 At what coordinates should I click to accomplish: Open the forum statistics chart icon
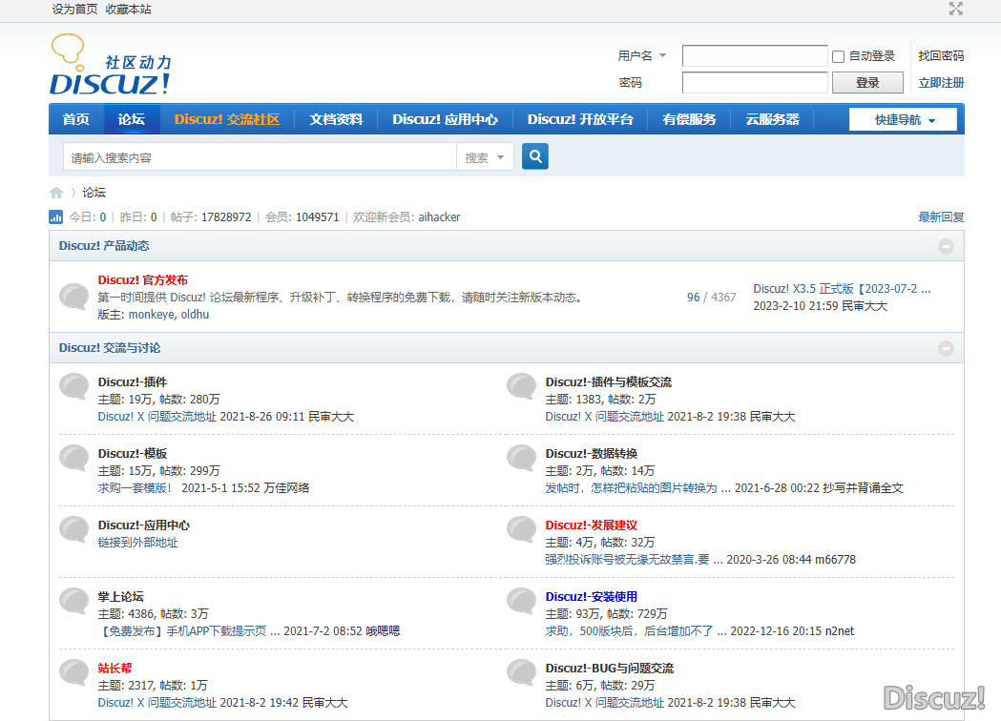pyautogui.click(x=55, y=216)
